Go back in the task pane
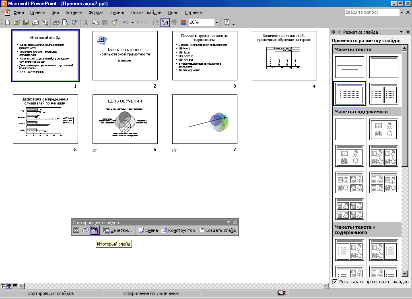412x299 pixels. (x=333, y=32)
